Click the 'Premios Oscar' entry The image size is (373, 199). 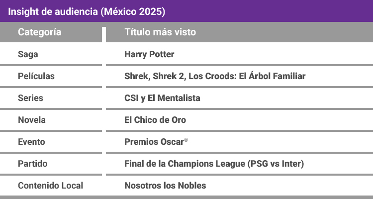[154, 142]
